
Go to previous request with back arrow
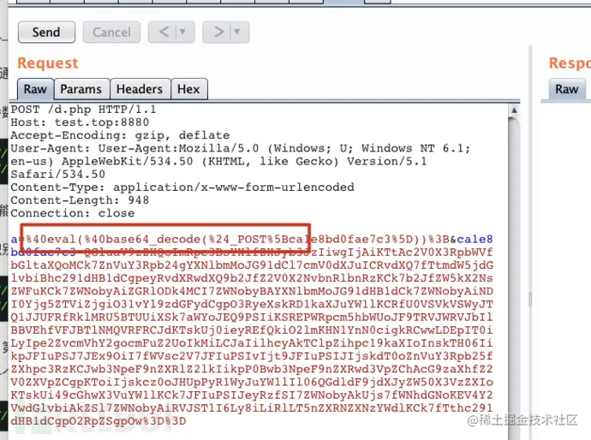(x=164, y=32)
